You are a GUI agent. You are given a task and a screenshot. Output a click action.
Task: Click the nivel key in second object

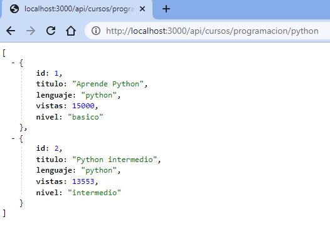(x=47, y=193)
